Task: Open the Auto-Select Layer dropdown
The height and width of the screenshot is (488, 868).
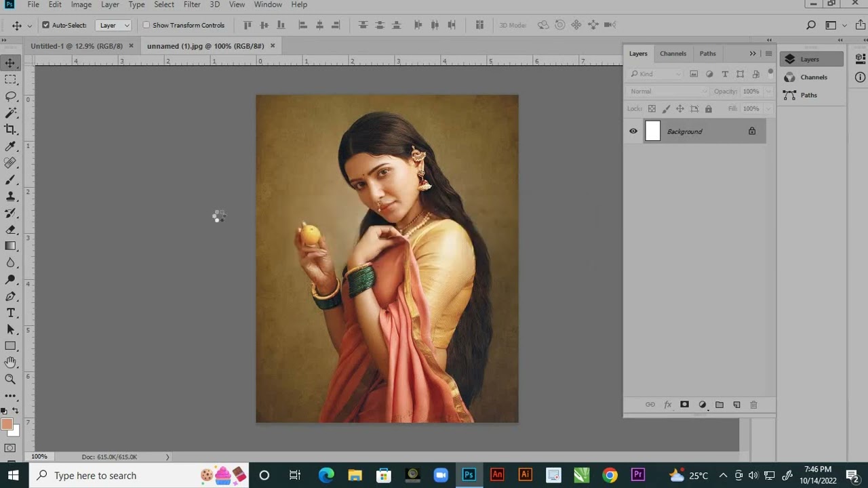Action: 113,25
